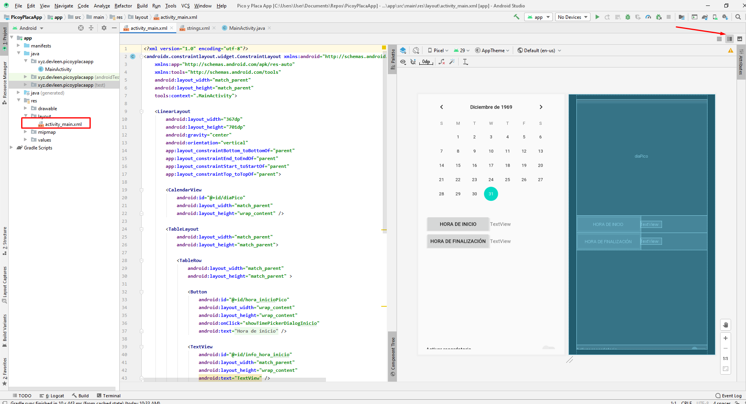The image size is (746, 404).
Task: Infer constraints with the magic wand icon
Action: pos(452,62)
